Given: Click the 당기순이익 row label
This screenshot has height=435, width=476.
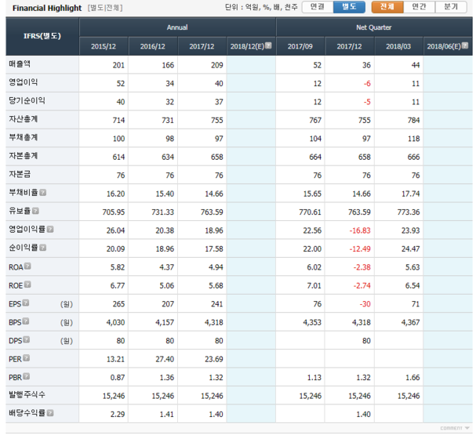Looking at the screenshot, I should pos(27,100).
